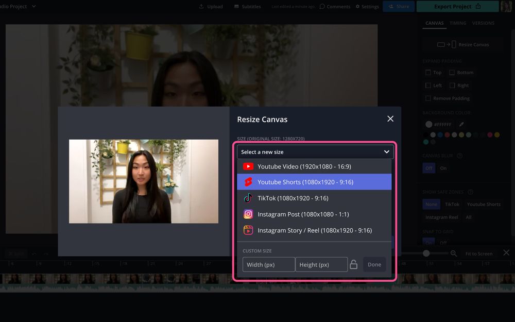The width and height of the screenshot is (515, 322).
Task: Open the Select a new size dropdown
Action: pos(315,151)
